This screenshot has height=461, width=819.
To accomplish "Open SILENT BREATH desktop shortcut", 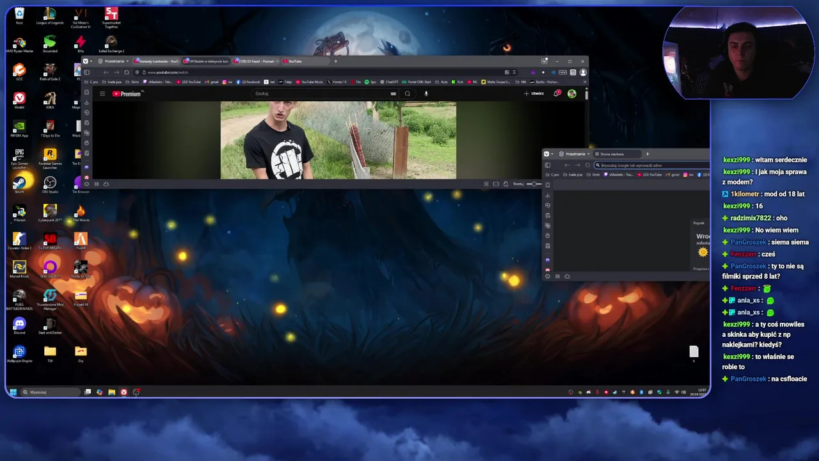I will [50, 241].
